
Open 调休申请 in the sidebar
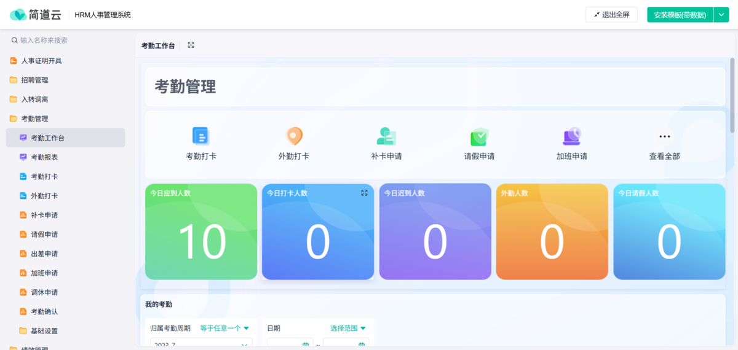(x=65, y=292)
